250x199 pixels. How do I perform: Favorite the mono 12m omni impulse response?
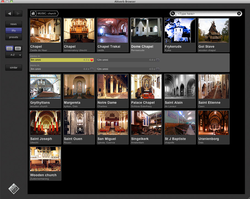point(158,69)
